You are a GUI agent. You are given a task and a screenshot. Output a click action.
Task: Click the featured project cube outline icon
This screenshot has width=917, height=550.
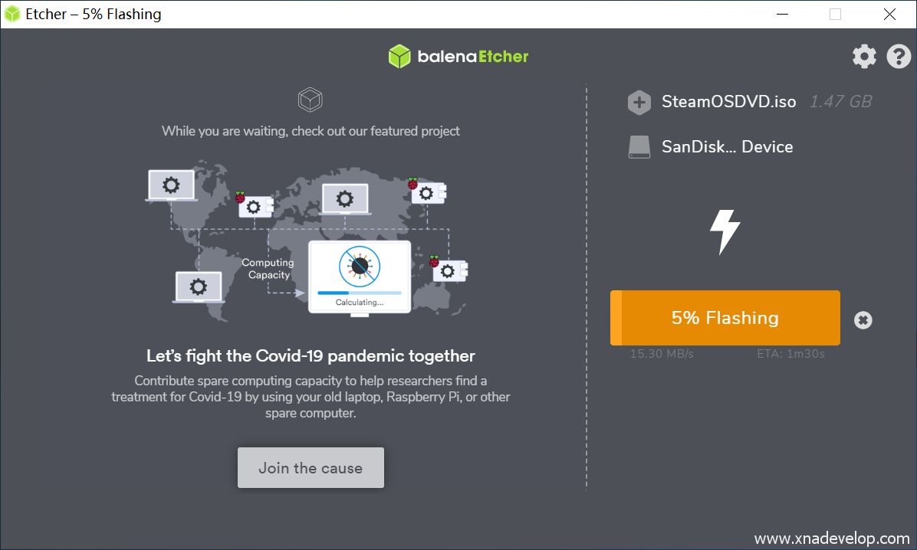pyautogui.click(x=310, y=100)
